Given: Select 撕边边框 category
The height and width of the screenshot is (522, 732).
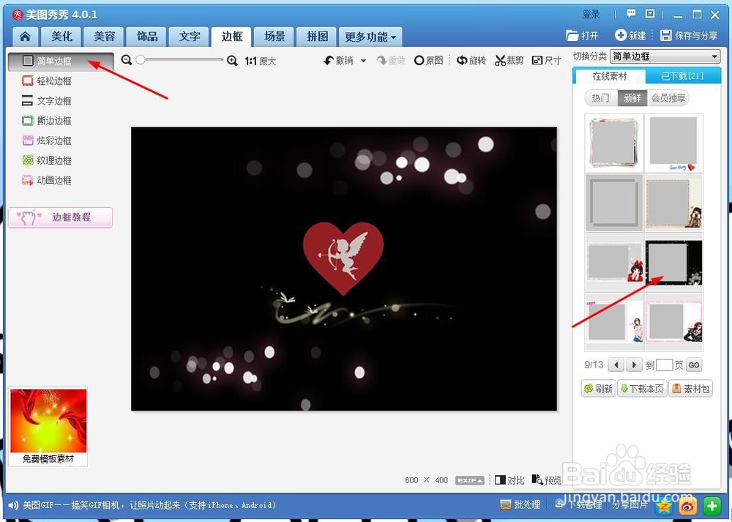Looking at the screenshot, I should click(47, 121).
